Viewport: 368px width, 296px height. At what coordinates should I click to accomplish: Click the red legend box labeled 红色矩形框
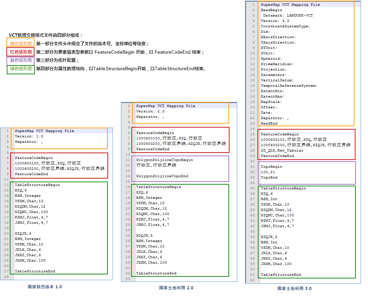point(21,52)
